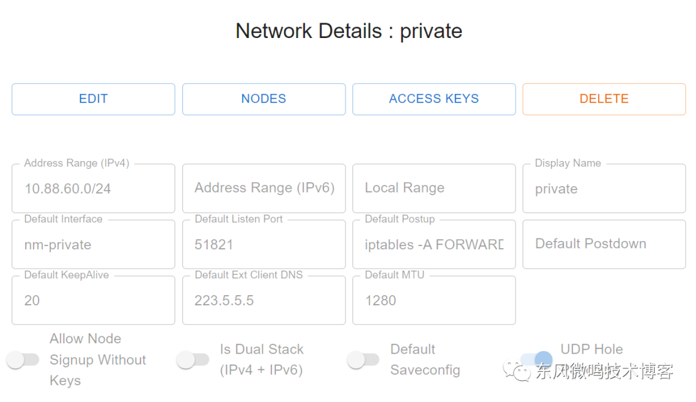The width and height of the screenshot is (696, 402).
Task: Focus the Default Ext Client DNS field
Action: pyautogui.click(x=264, y=300)
